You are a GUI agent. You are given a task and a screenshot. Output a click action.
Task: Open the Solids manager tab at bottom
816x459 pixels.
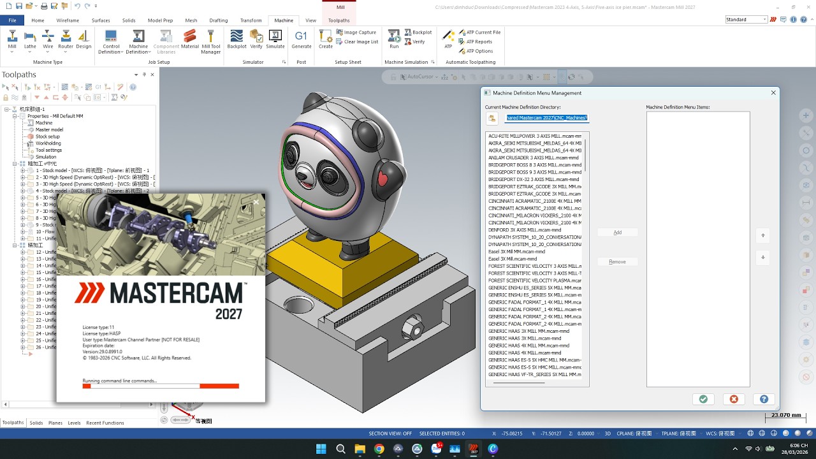[x=36, y=423]
